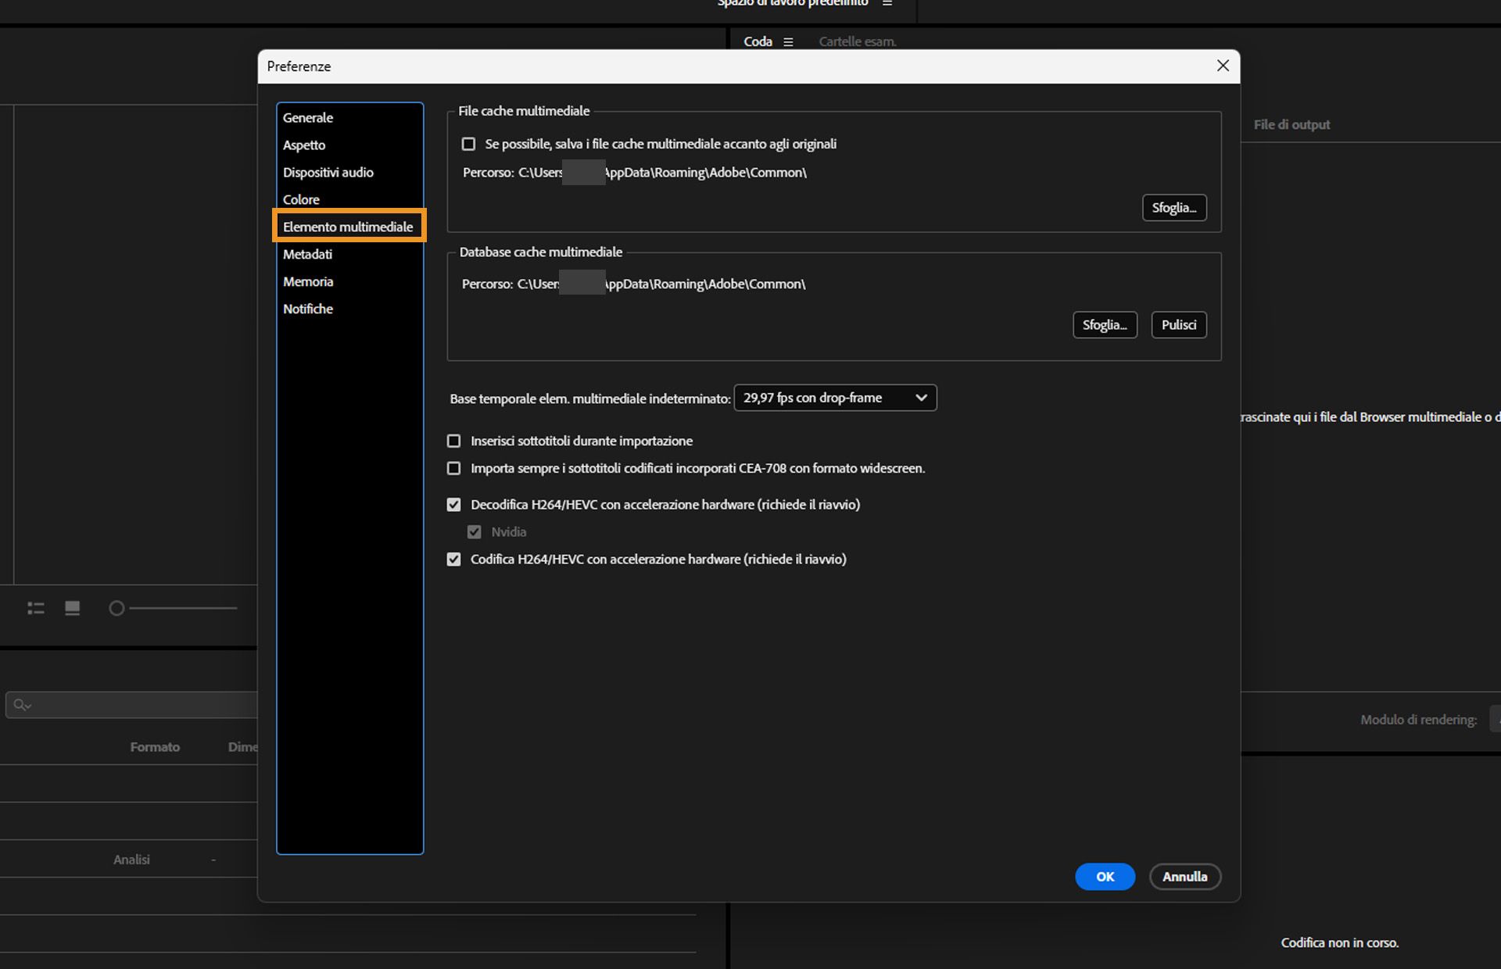Open the Memoria preferences section
1501x969 pixels.
pyautogui.click(x=308, y=282)
